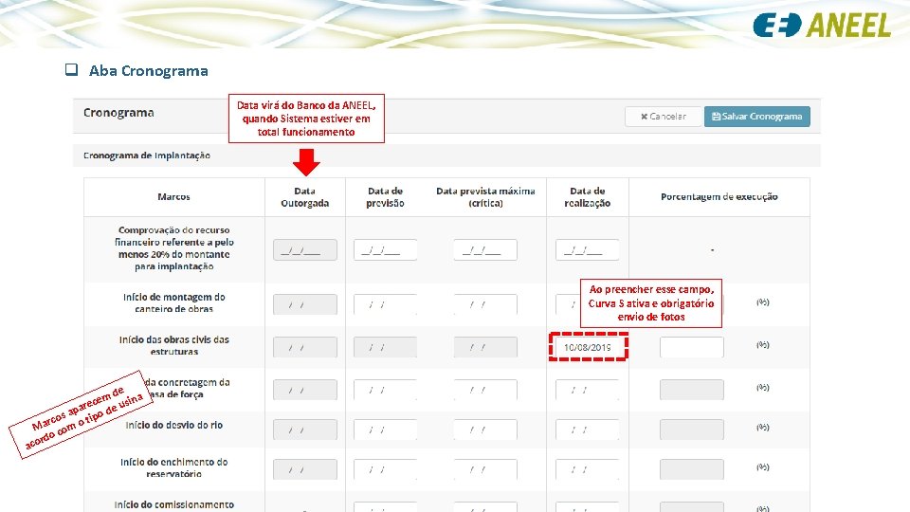This screenshot has width=910, height=512.
Task: Click the Comprovação do recurso financeiro row label
Action: [174, 247]
